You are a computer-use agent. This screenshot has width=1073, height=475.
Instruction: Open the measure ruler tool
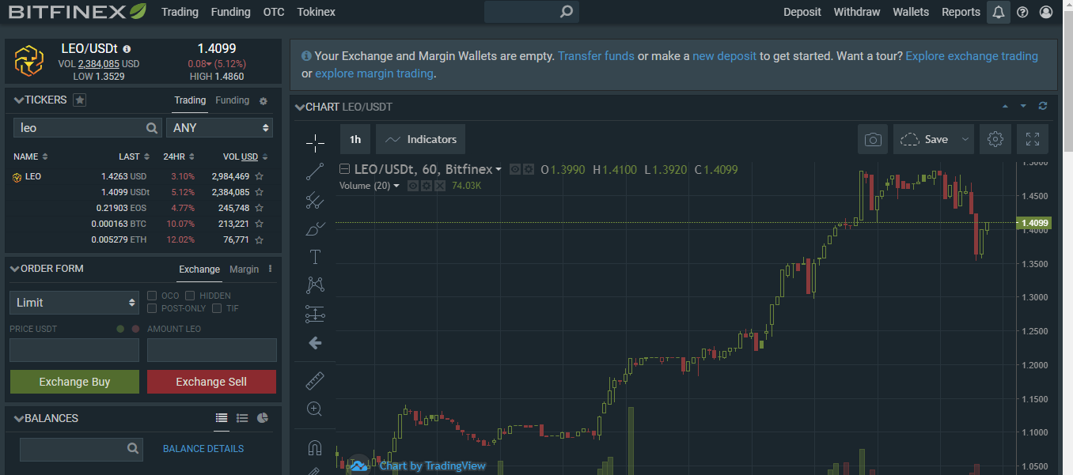[x=314, y=380]
